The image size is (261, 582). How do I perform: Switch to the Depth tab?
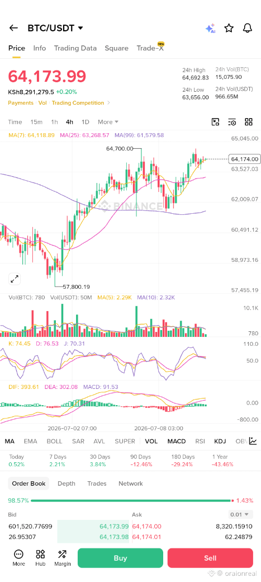tap(67, 484)
